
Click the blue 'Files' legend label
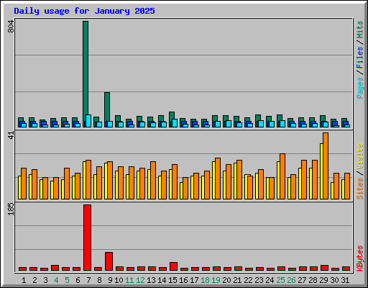360,57
